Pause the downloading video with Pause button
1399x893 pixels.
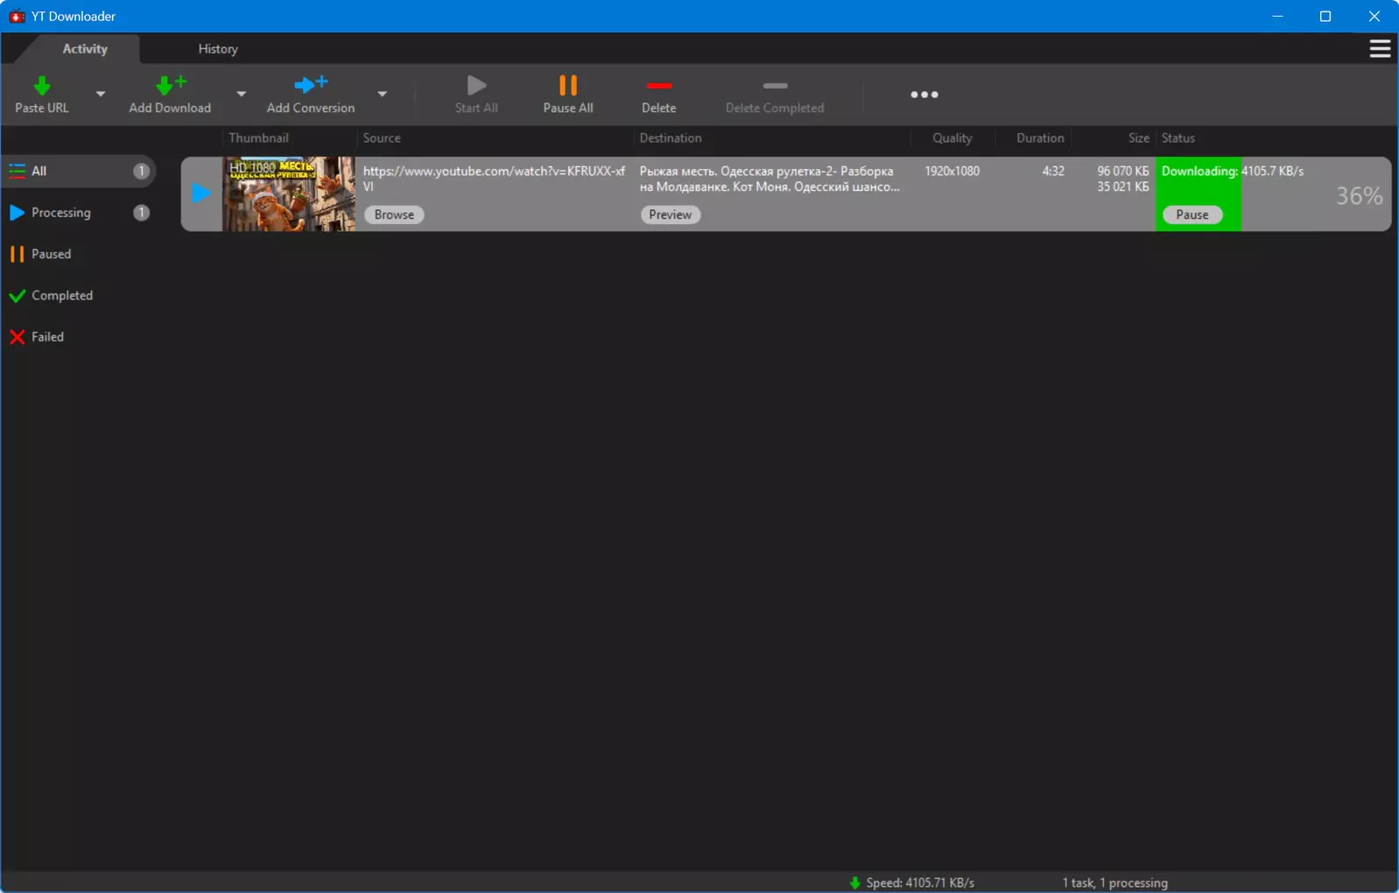click(1192, 214)
